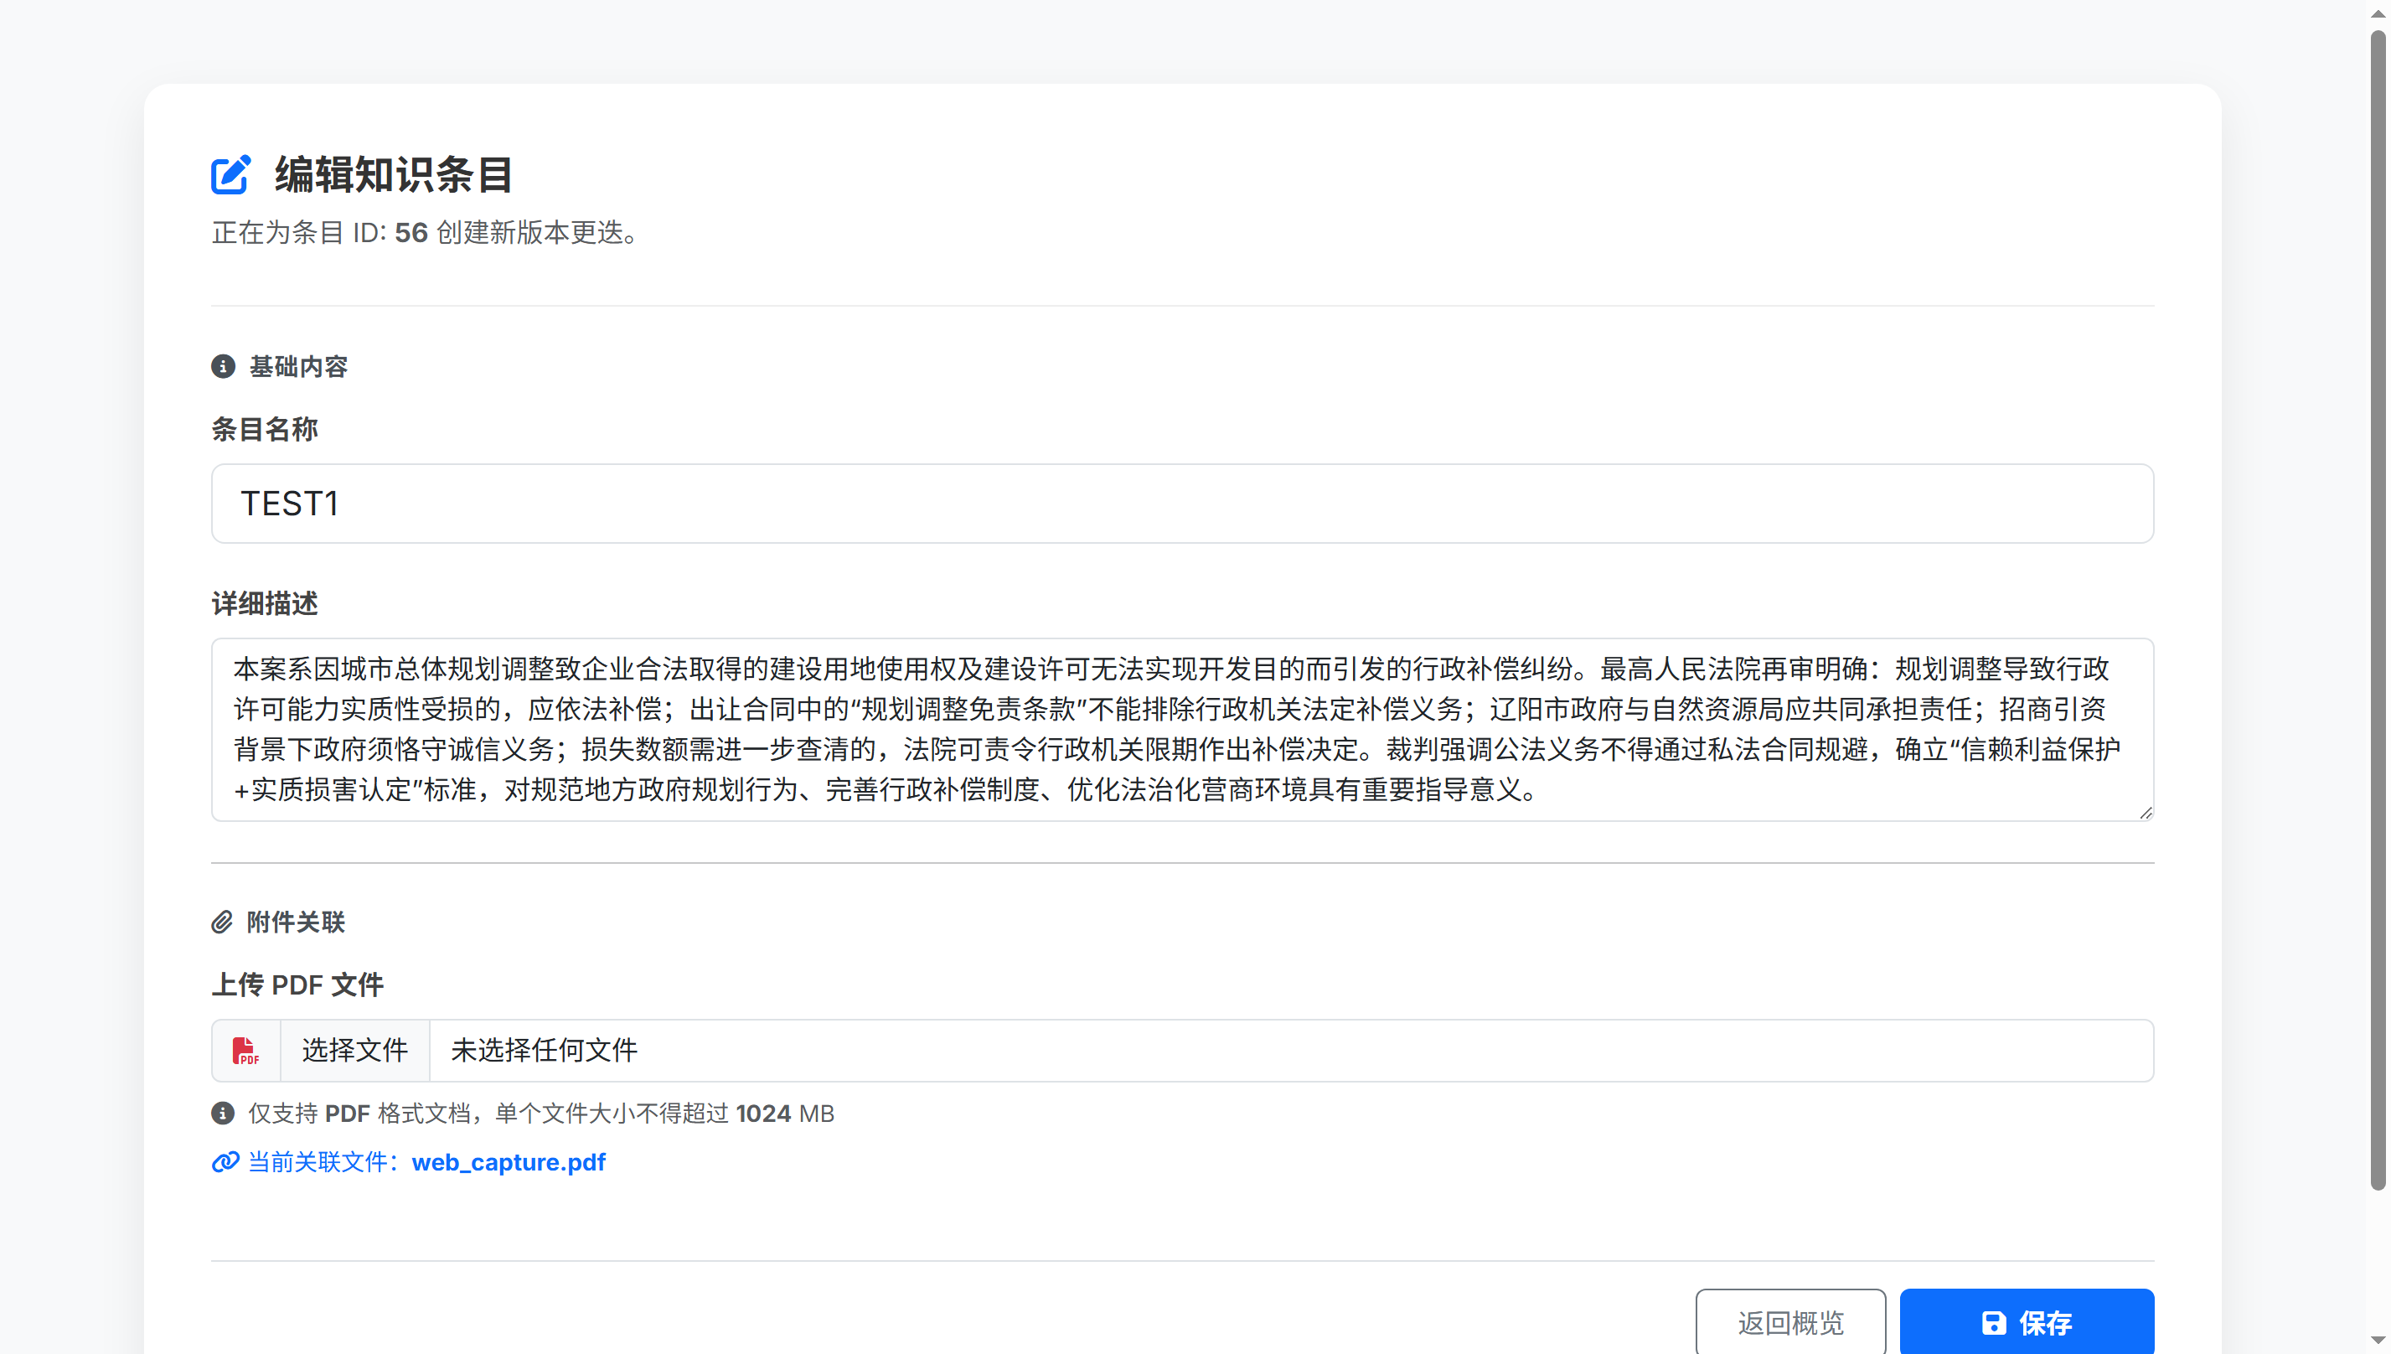Click the 条目名称 field label
Viewport: 2391px width, 1354px height.
[264, 430]
